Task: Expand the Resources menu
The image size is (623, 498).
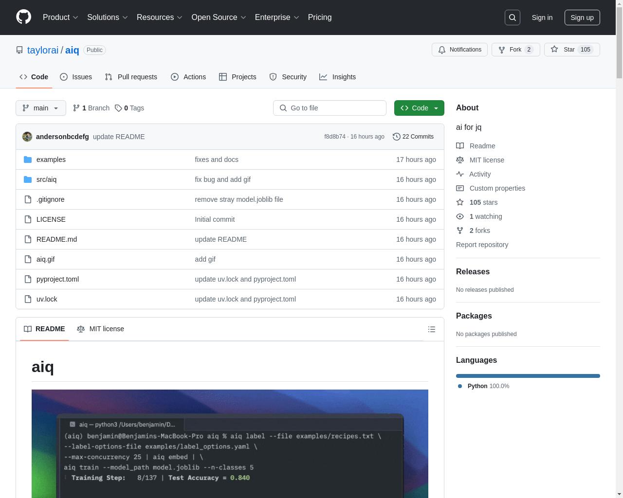Action: (160, 17)
